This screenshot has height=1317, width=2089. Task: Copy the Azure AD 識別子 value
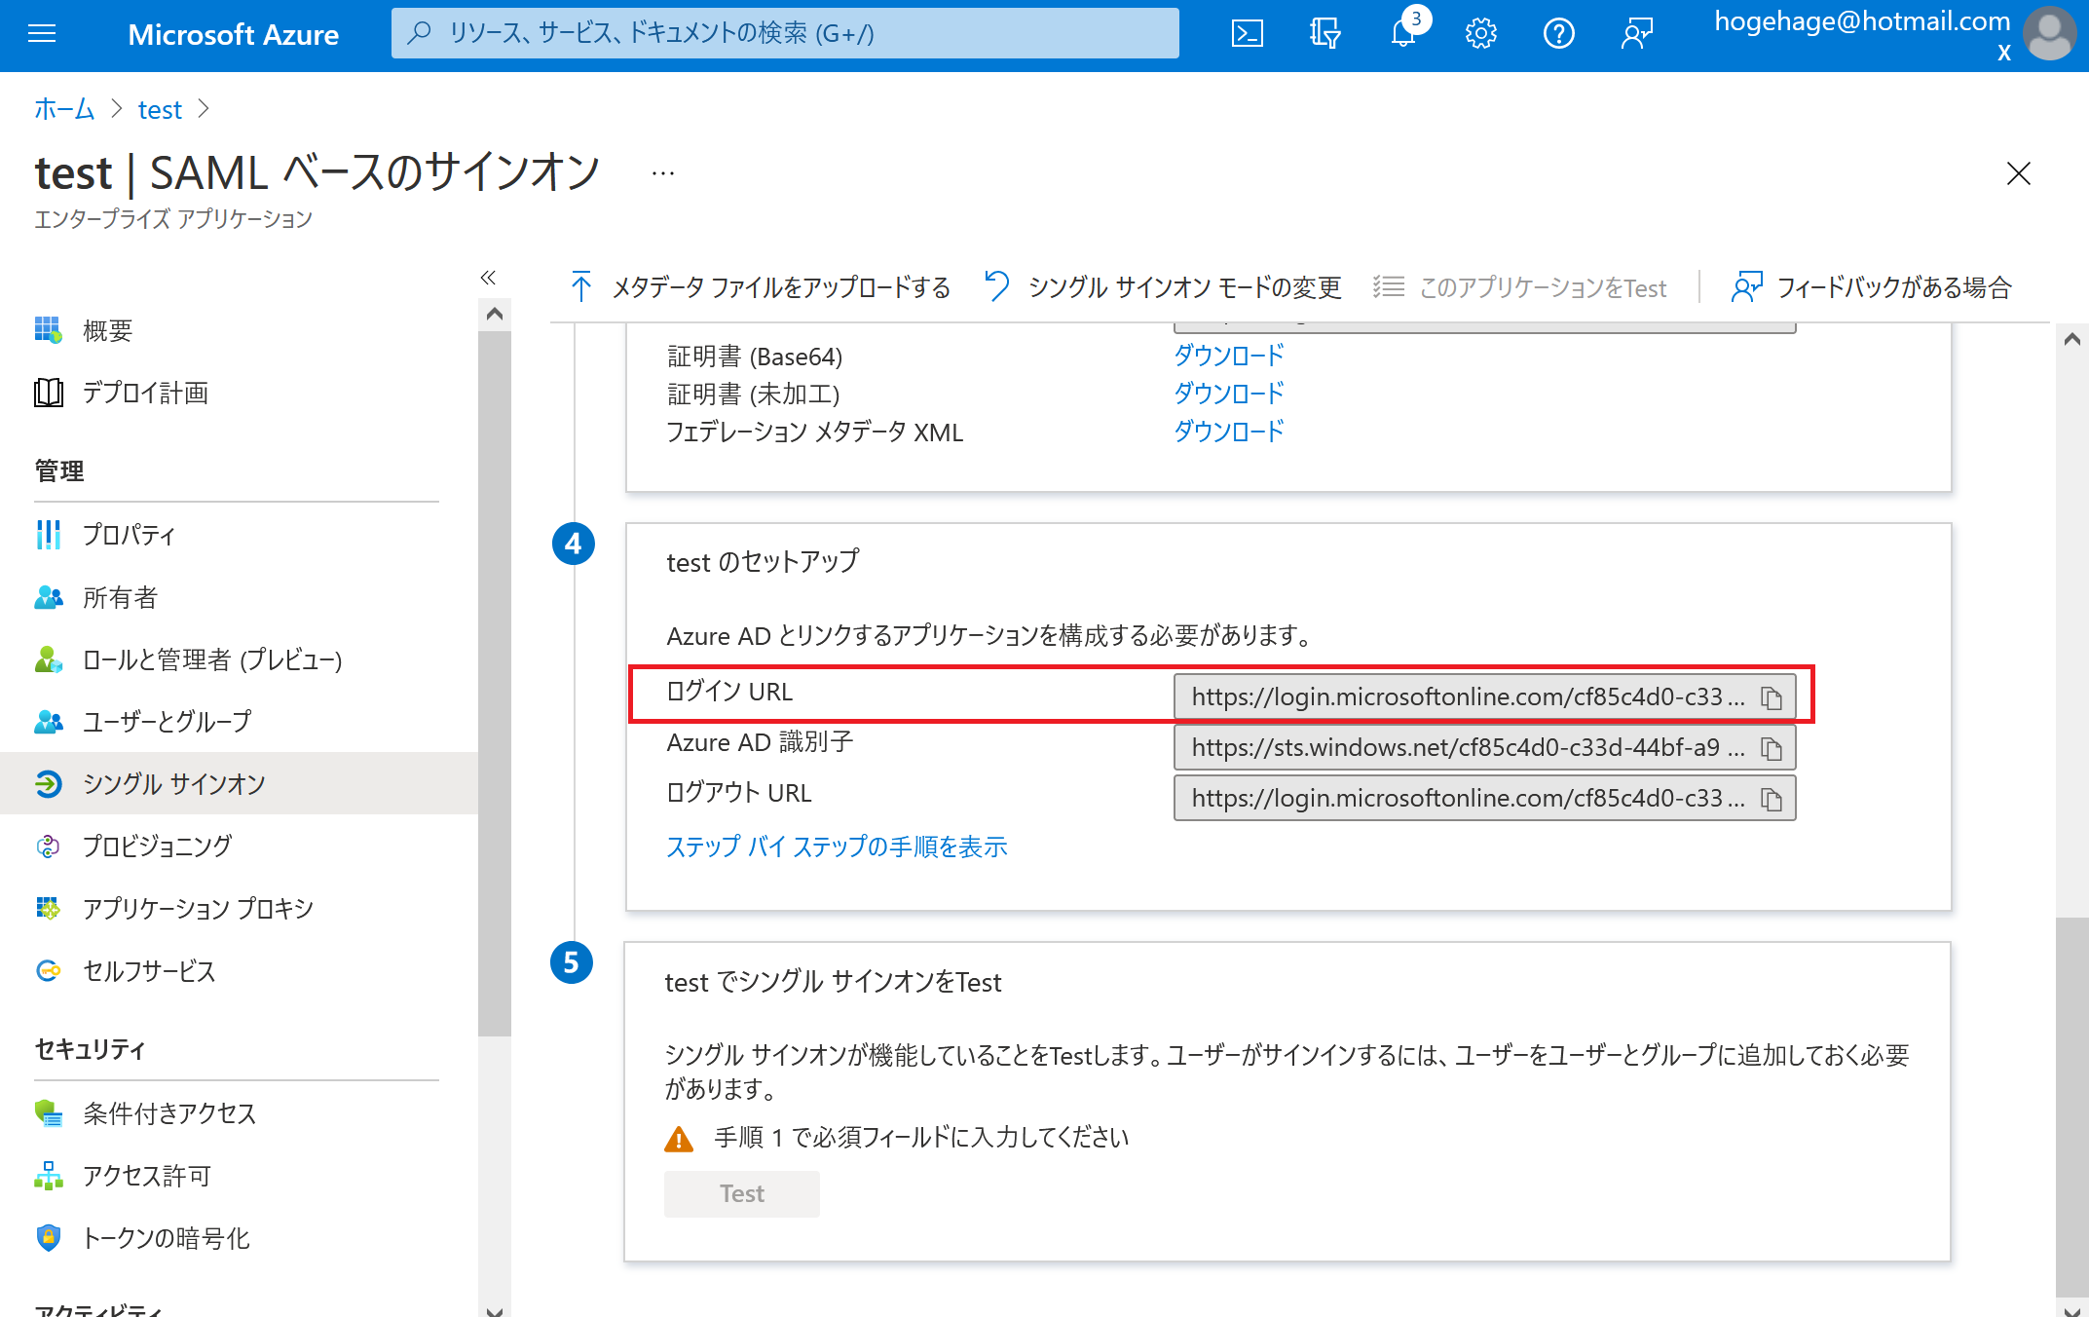[1772, 748]
